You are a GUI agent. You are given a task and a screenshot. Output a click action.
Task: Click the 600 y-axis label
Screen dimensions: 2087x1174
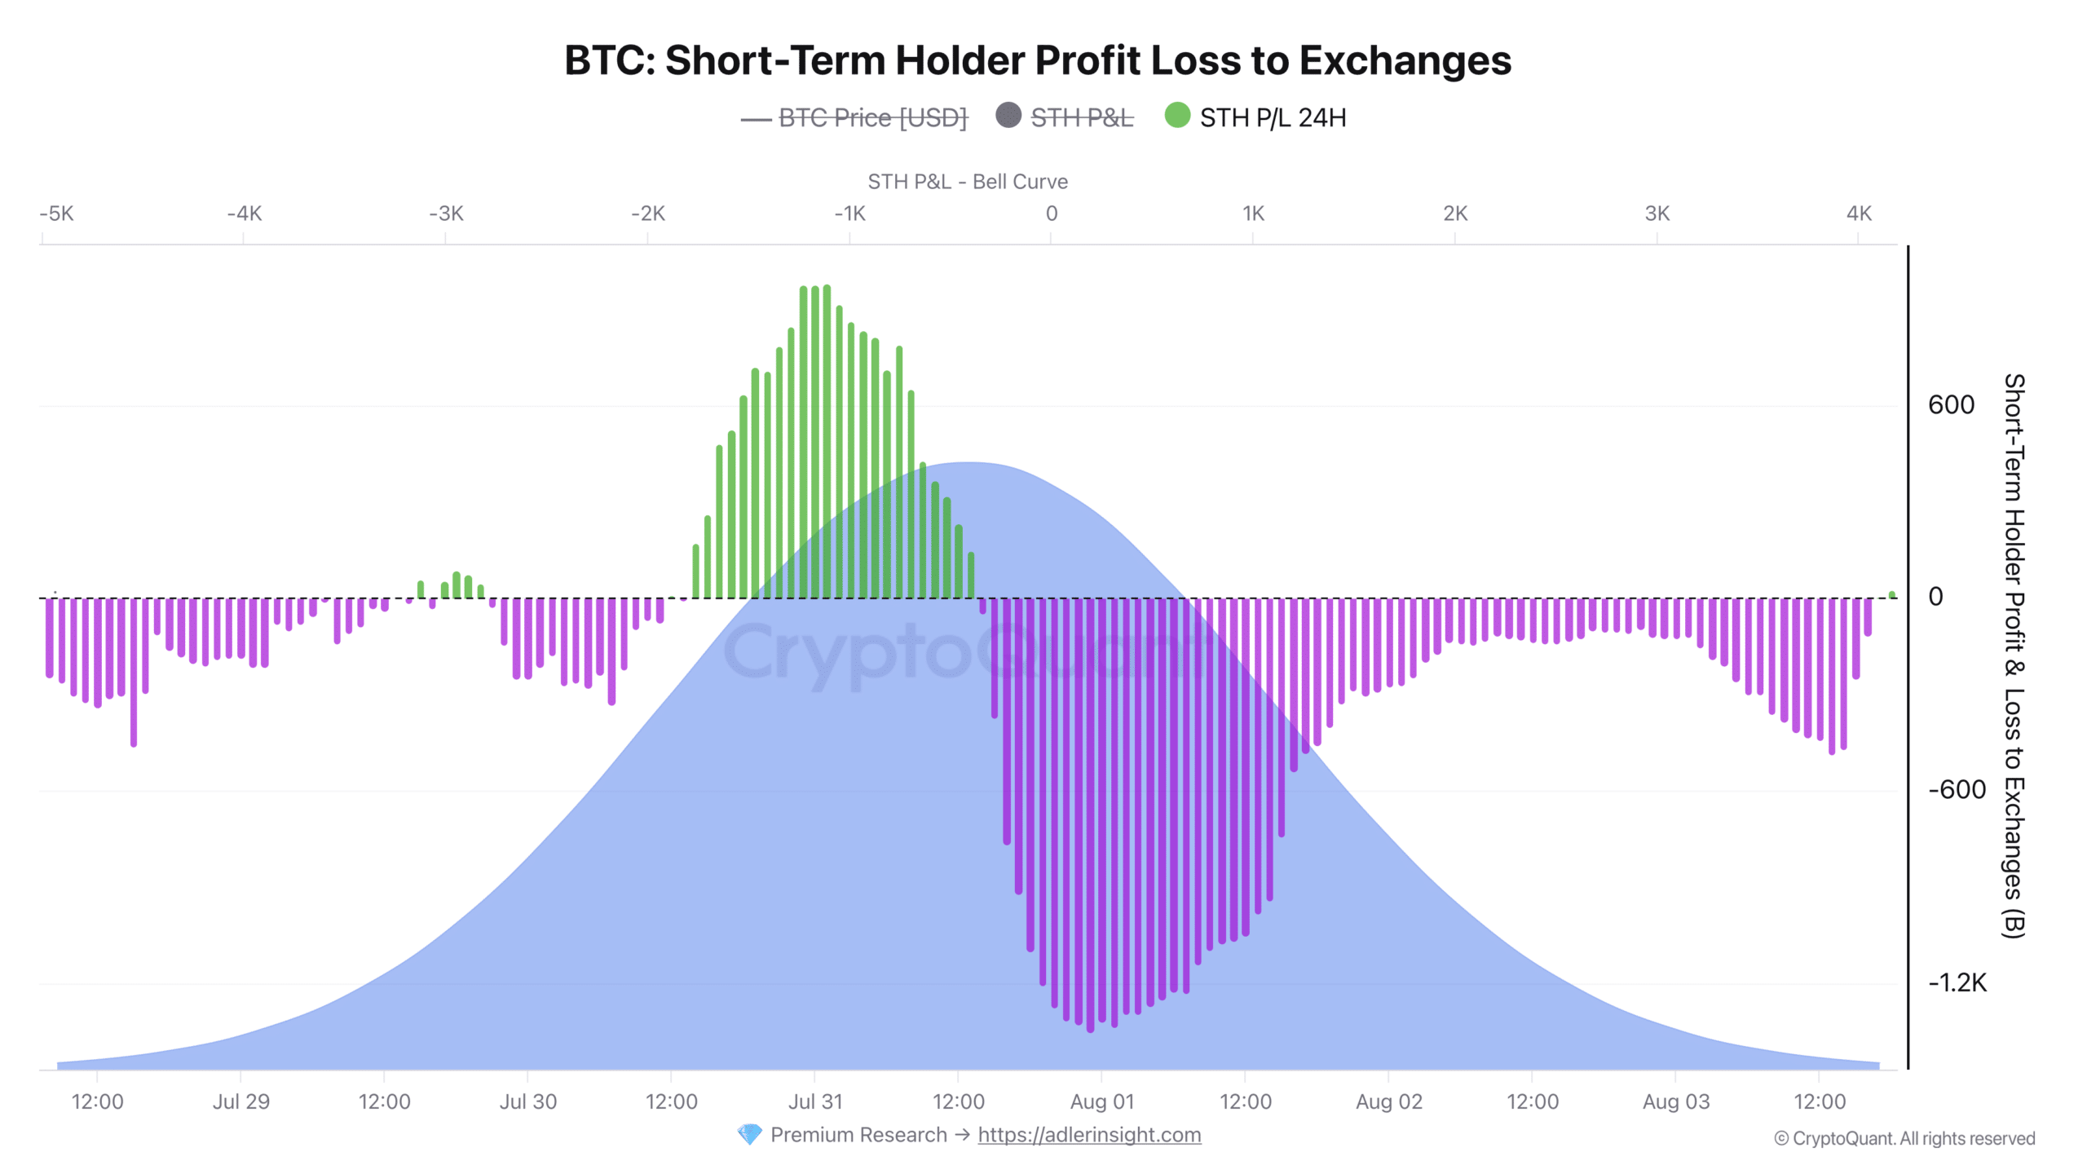(x=1950, y=404)
